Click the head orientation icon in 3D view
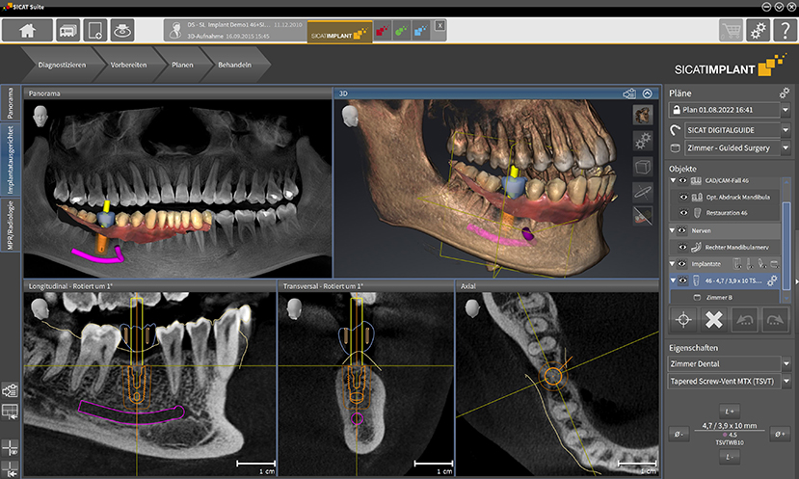The image size is (799, 479). [350, 117]
